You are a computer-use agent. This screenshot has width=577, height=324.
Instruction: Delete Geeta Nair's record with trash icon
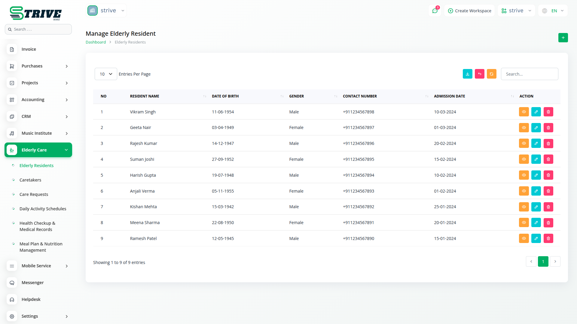(548, 128)
